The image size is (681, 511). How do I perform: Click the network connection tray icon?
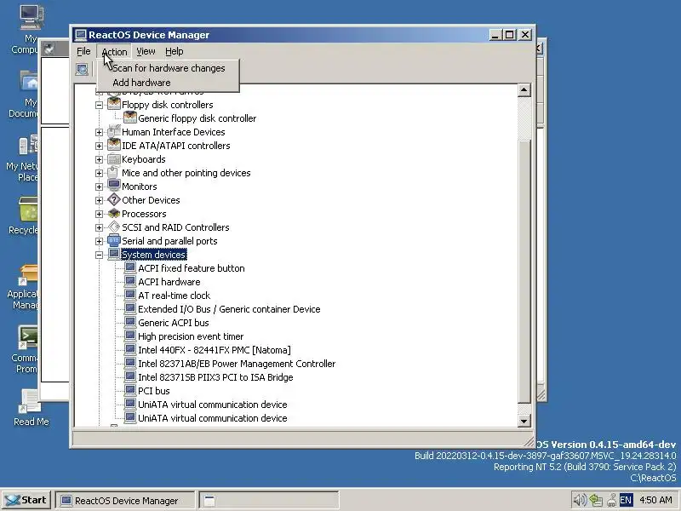596,500
